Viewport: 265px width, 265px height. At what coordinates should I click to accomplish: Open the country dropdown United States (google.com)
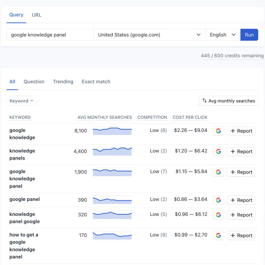149,35
